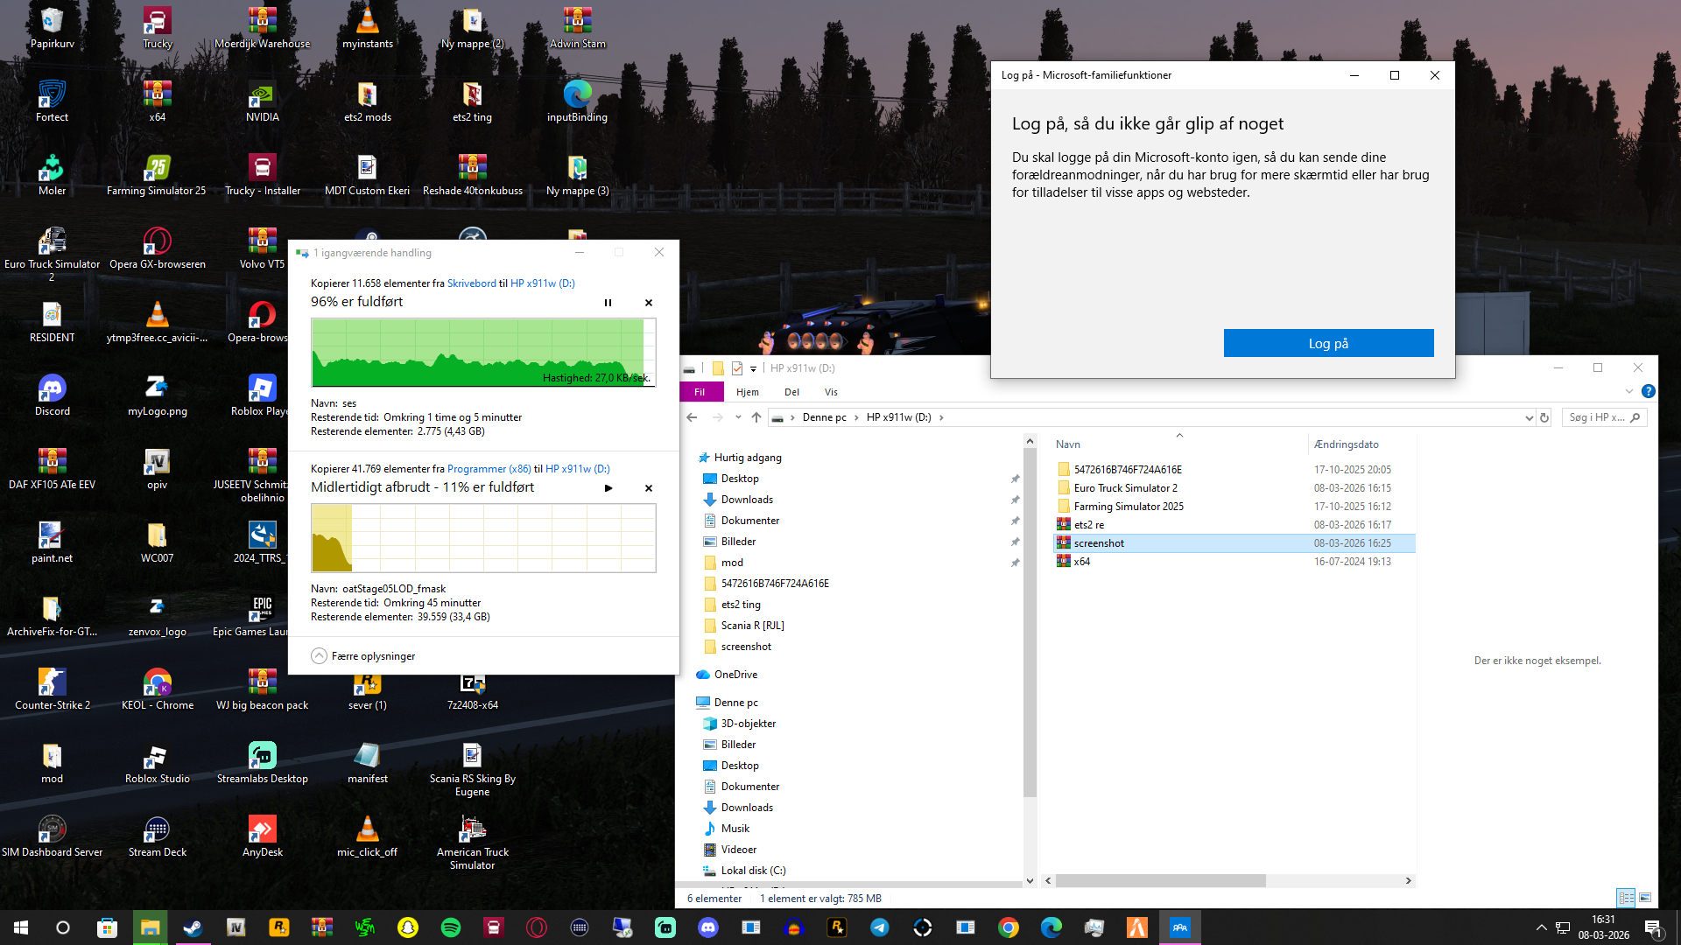
Task: Open Farming Simulator 25 desktop shortcut
Action: click(157, 169)
